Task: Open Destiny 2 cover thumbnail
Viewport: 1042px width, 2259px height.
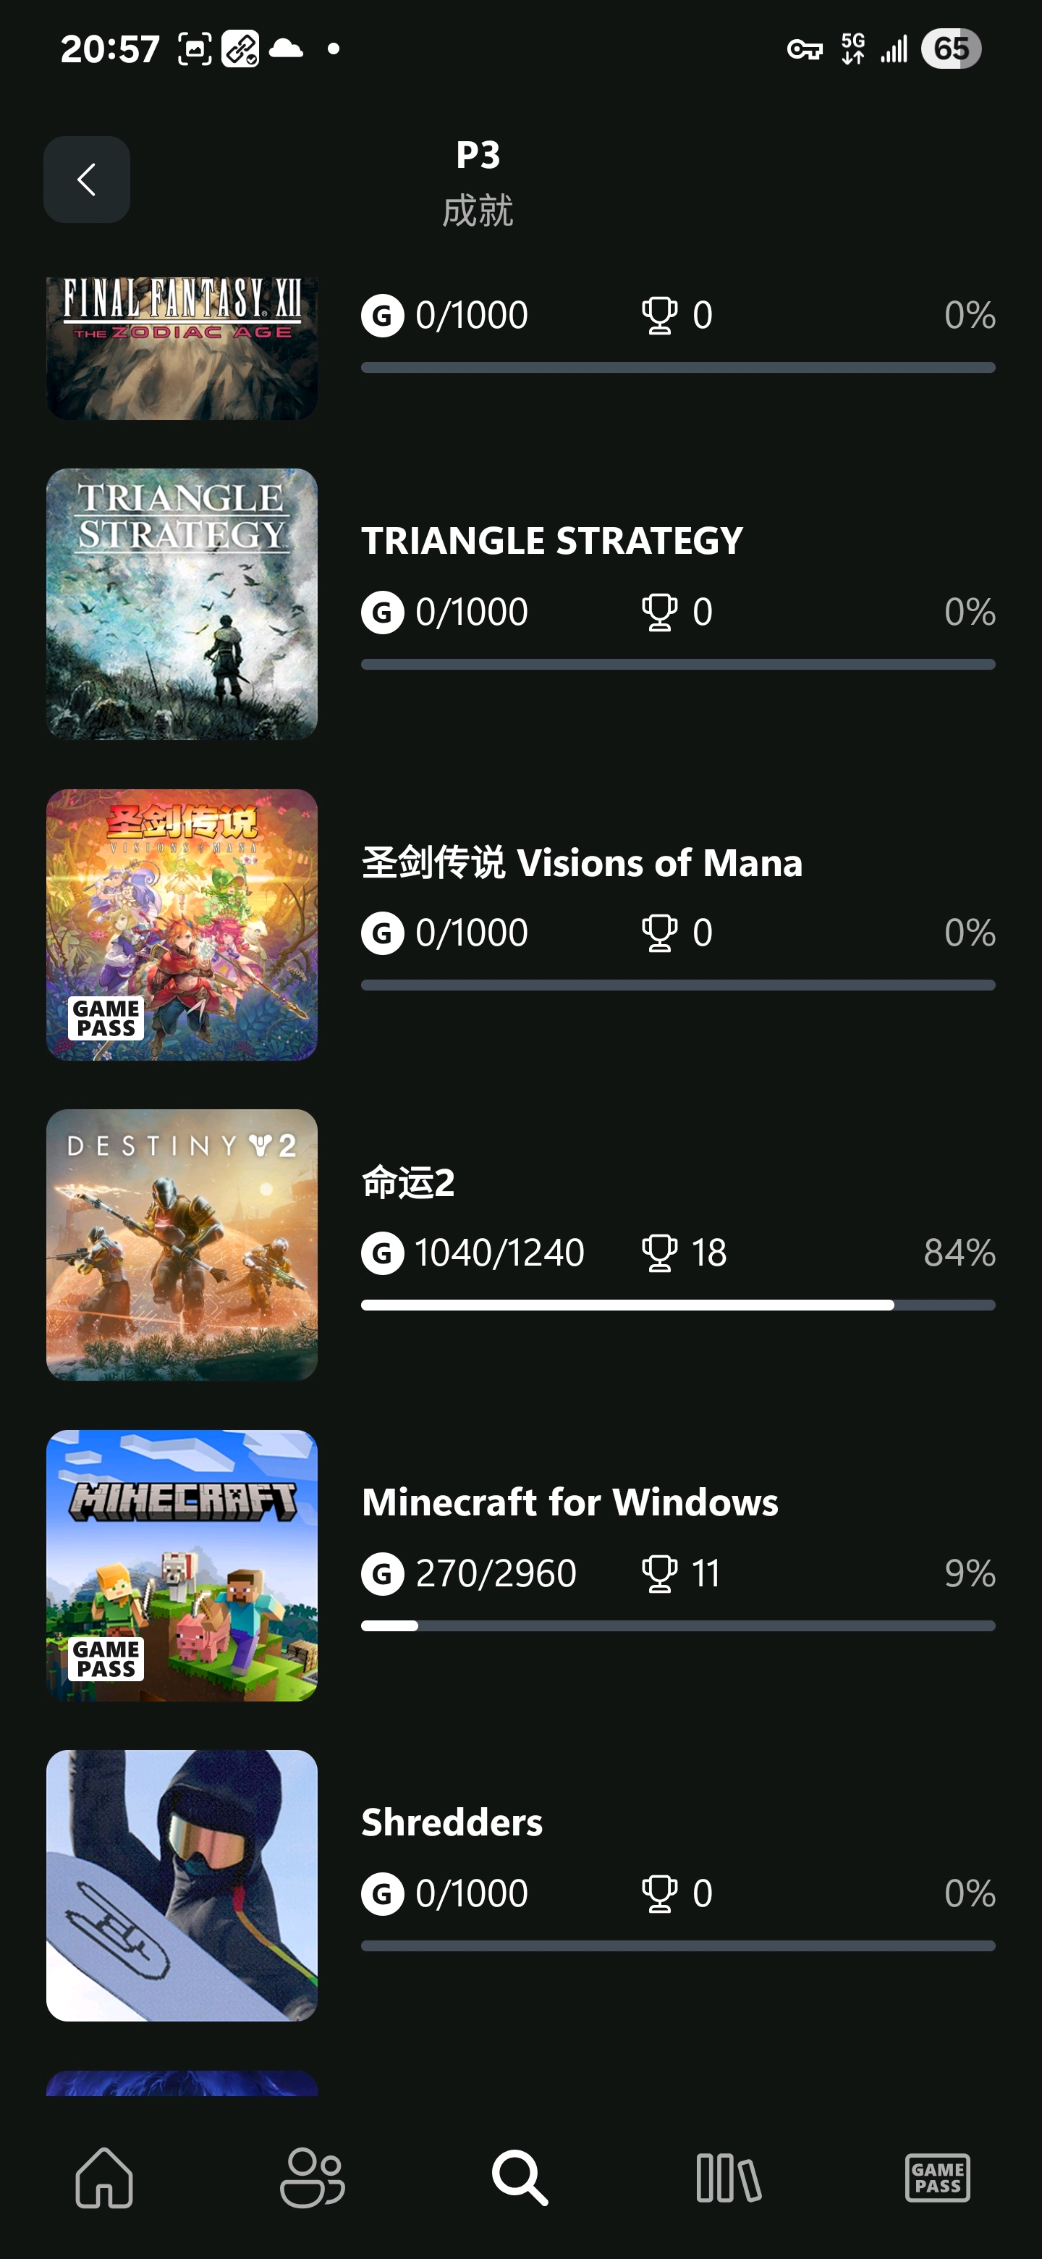Action: [x=182, y=1245]
